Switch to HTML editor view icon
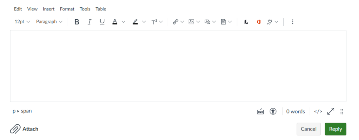This screenshot has width=359, height=140. click(x=318, y=111)
